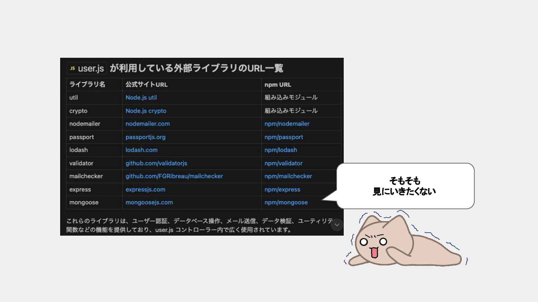
Task: Open the lodash.com link
Action: pos(142,150)
